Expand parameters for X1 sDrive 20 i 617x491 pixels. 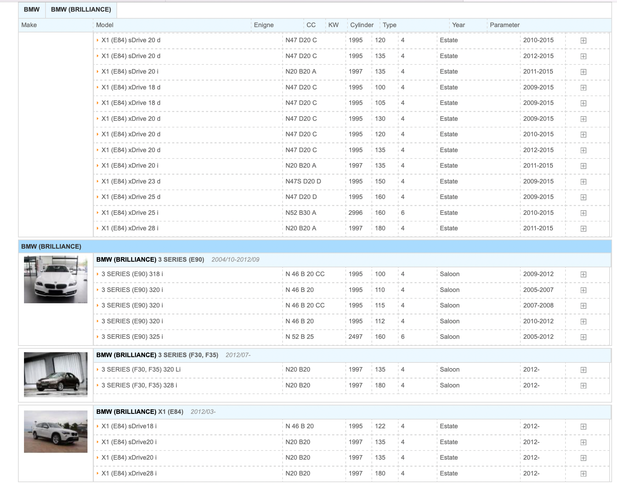click(583, 72)
